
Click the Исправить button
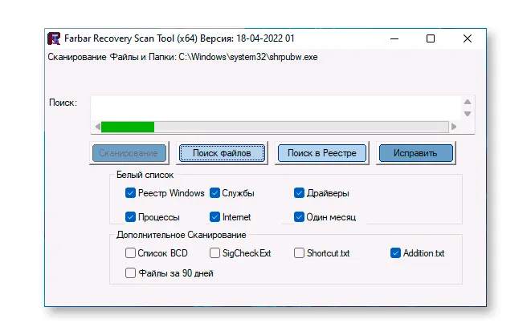(415, 153)
